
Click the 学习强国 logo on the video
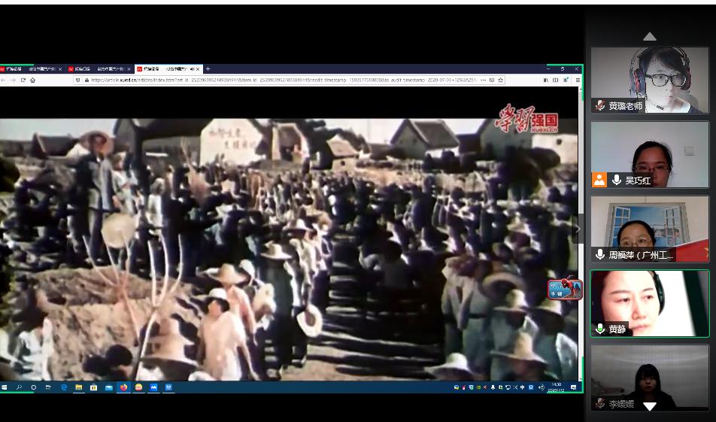526,120
